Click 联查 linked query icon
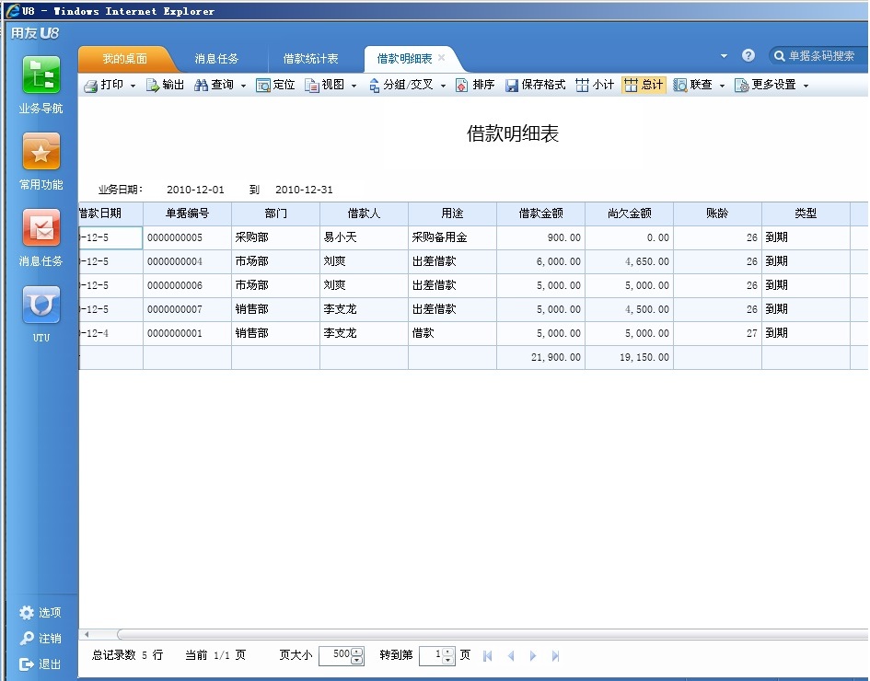This screenshot has height=681, width=870. [679, 86]
